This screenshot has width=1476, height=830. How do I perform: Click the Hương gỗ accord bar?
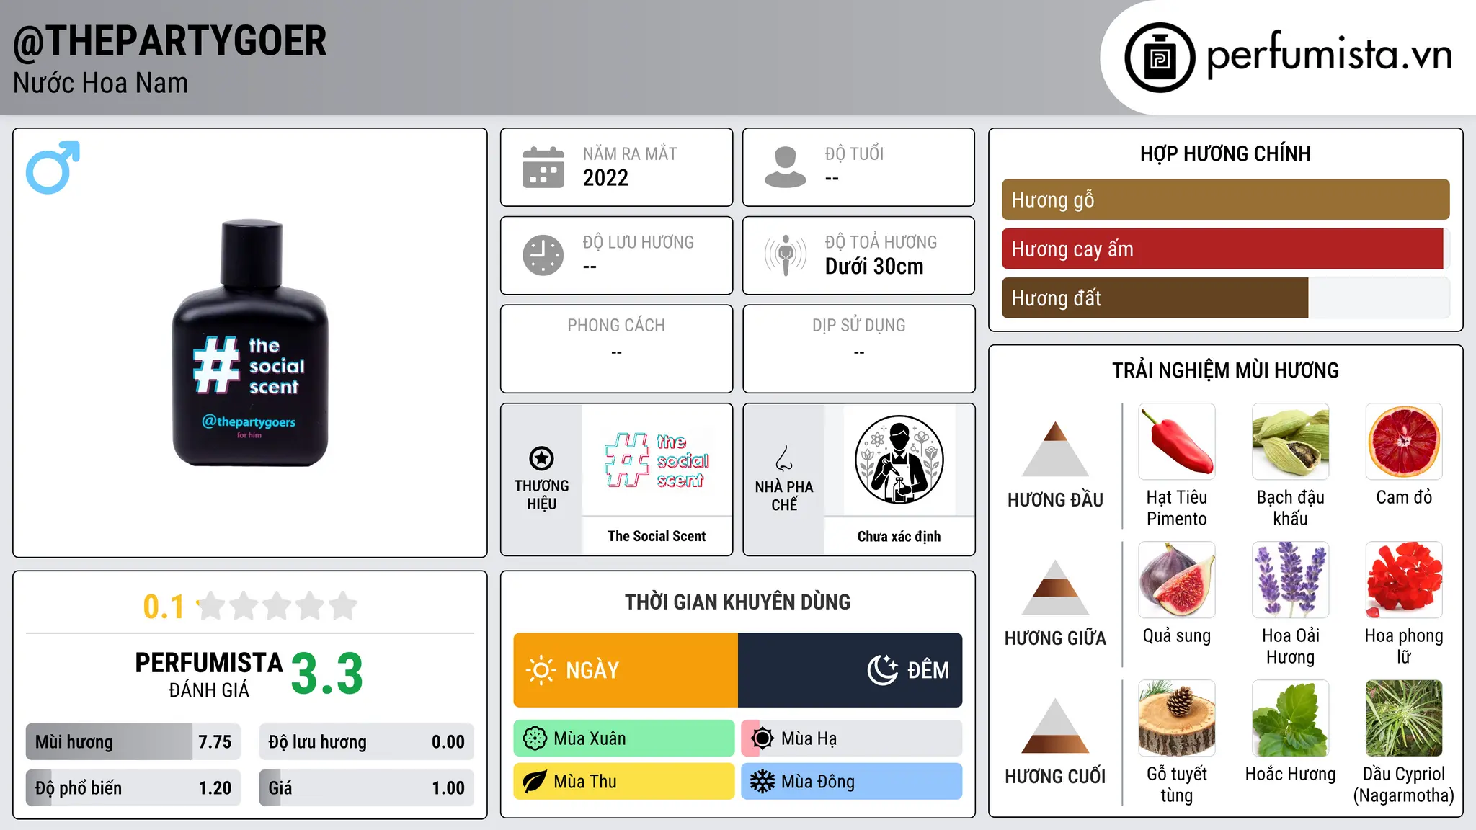point(1225,200)
